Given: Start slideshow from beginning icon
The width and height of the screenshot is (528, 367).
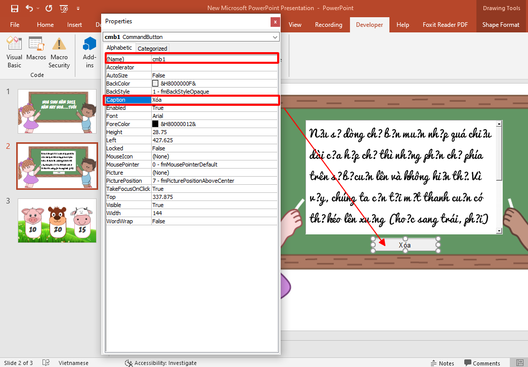Looking at the screenshot, I should tap(64, 8).
